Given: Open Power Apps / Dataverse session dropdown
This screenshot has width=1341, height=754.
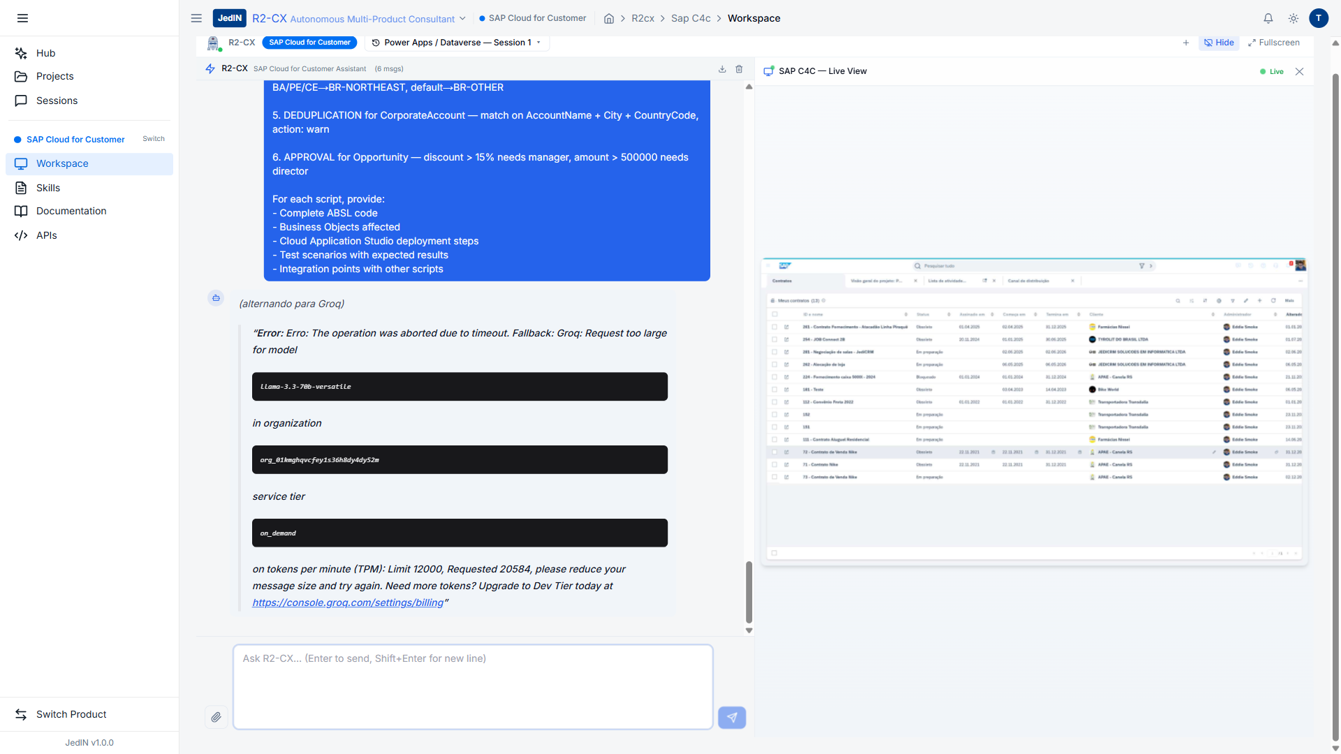Looking at the screenshot, I should [457, 43].
